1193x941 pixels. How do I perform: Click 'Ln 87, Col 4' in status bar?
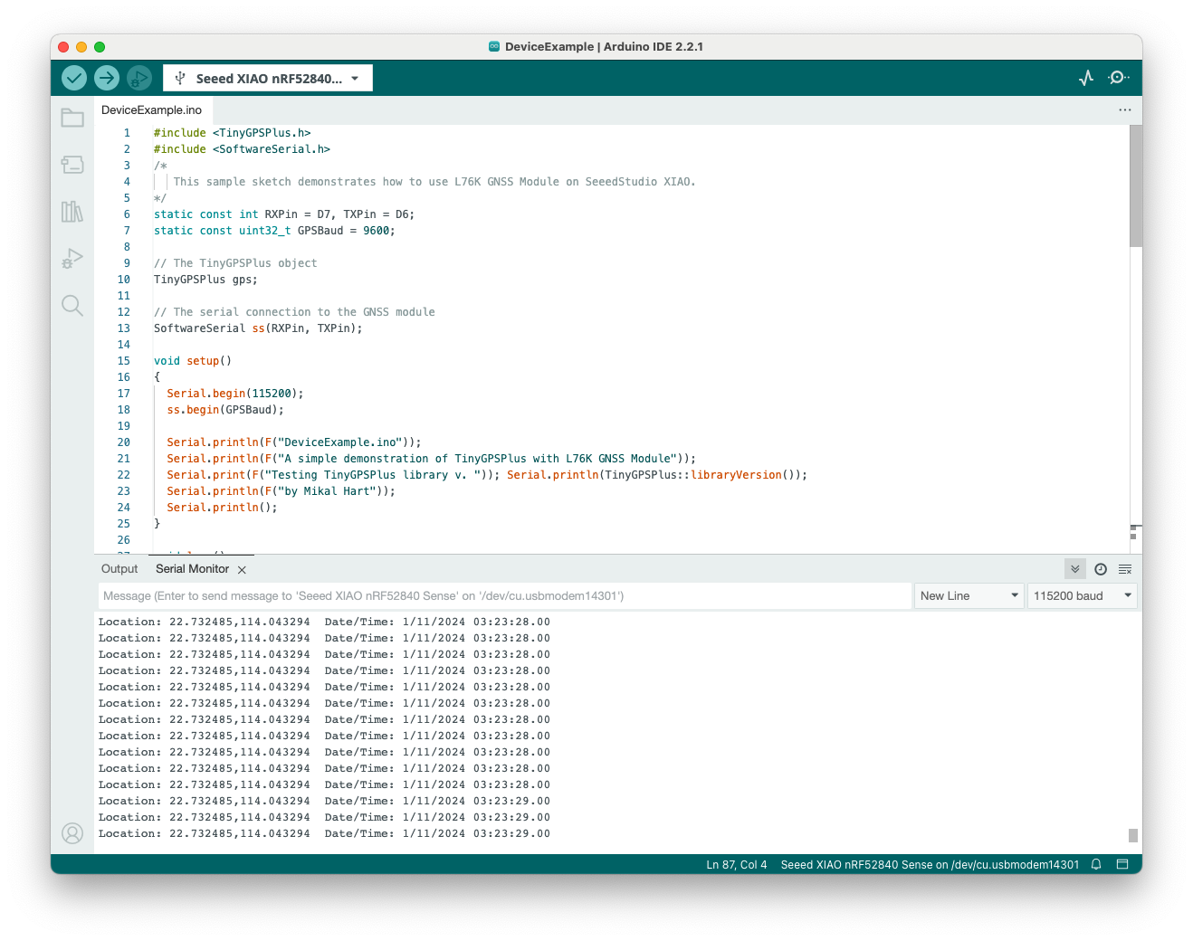click(x=737, y=864)
